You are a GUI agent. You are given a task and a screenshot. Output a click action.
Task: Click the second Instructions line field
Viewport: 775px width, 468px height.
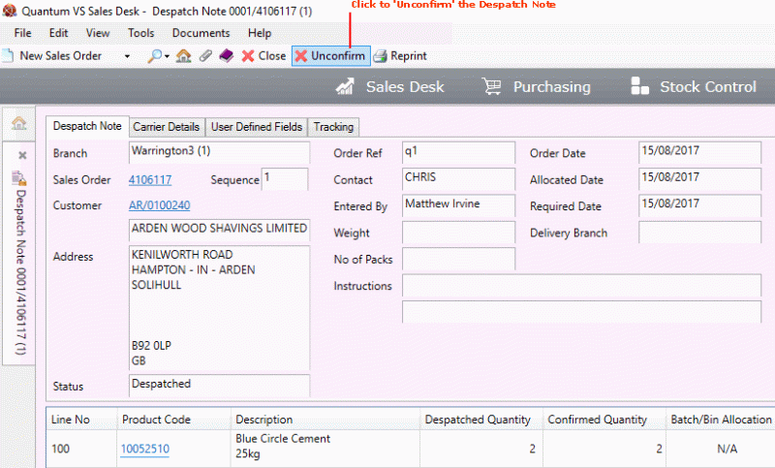coord(581,311)
